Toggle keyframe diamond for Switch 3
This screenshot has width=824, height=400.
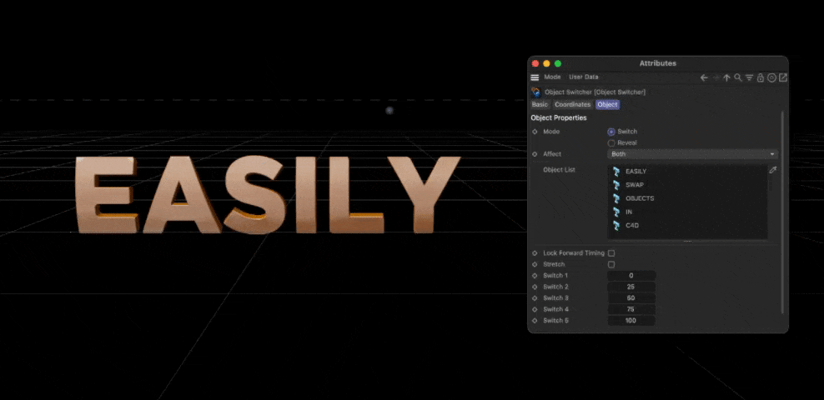click(x=535, y=298)
